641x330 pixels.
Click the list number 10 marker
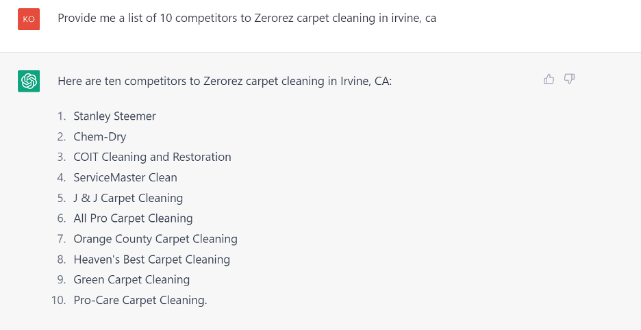pos(58,301)
